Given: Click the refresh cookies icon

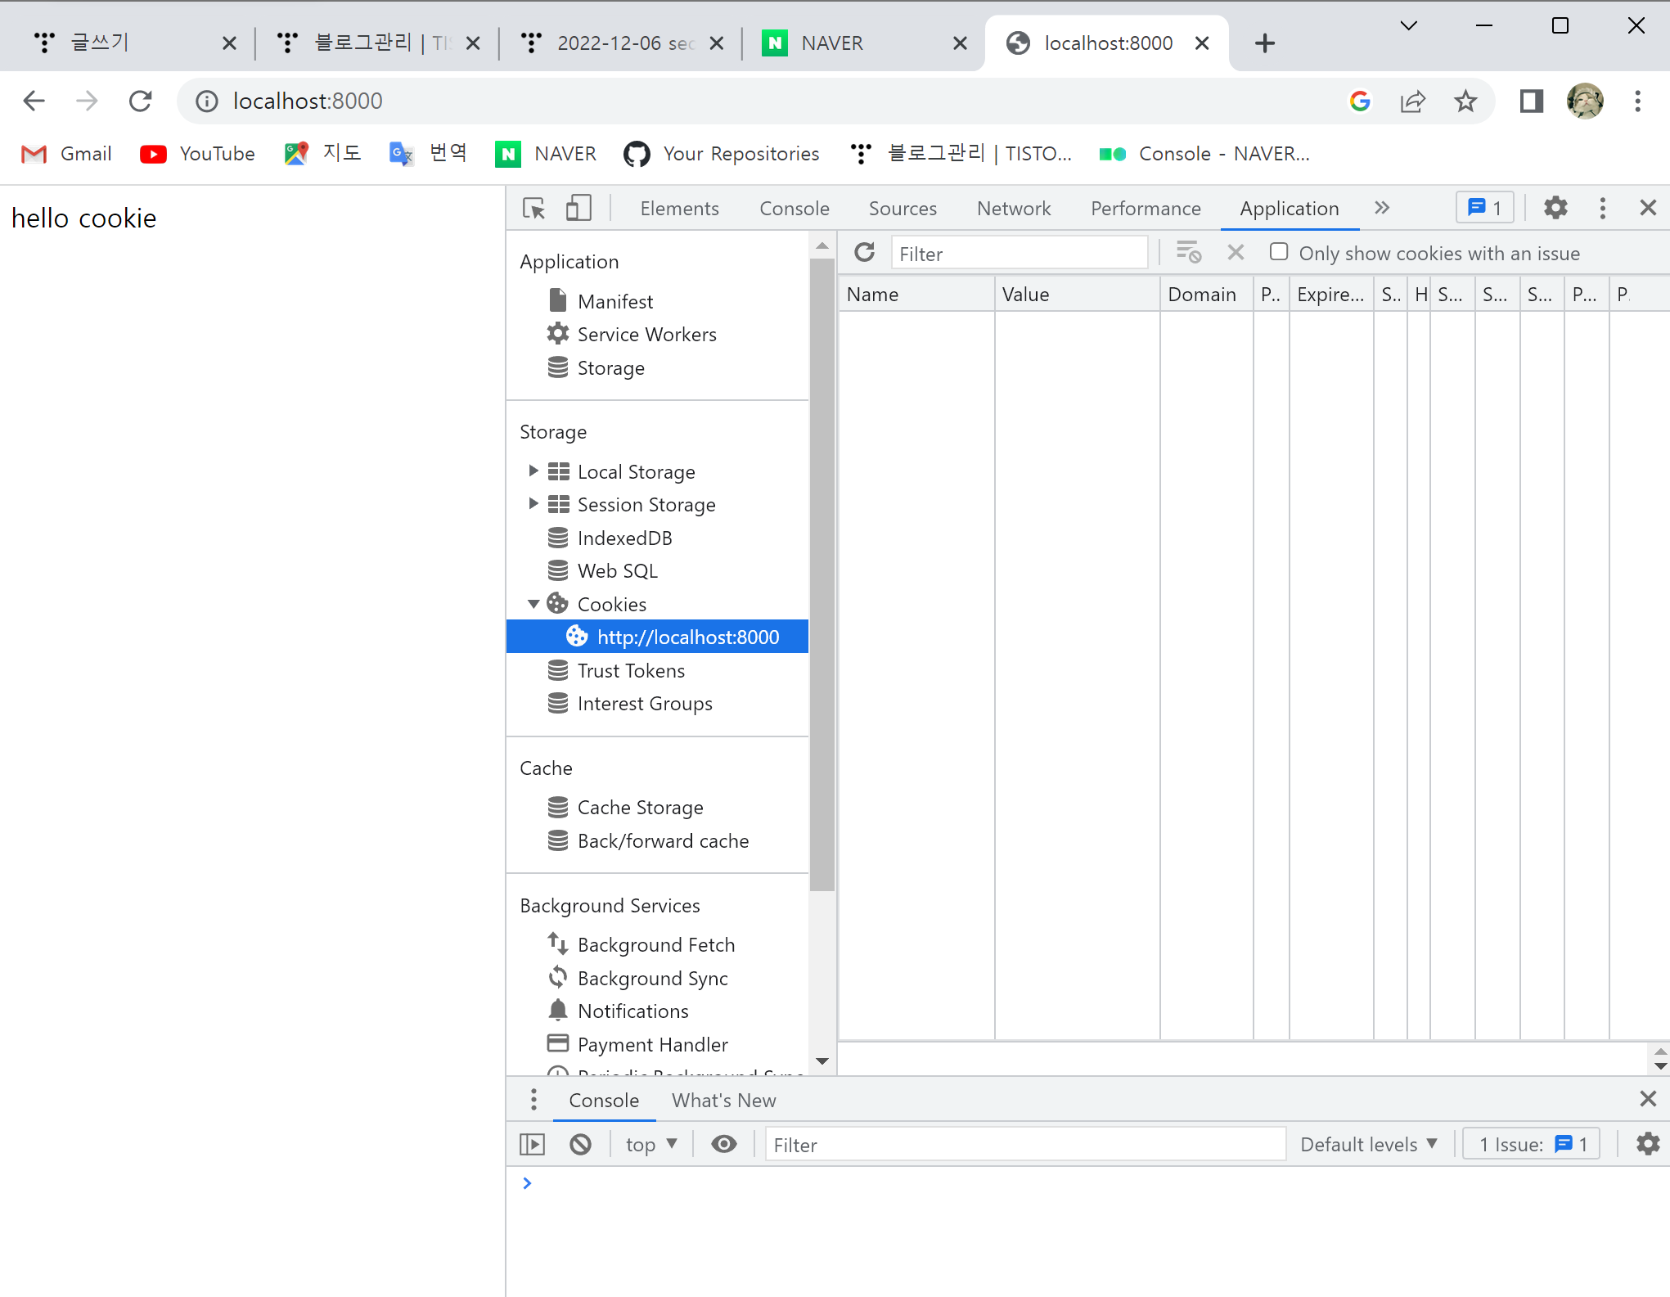Looking at the screenshot, I should click(x=864, y=253).
